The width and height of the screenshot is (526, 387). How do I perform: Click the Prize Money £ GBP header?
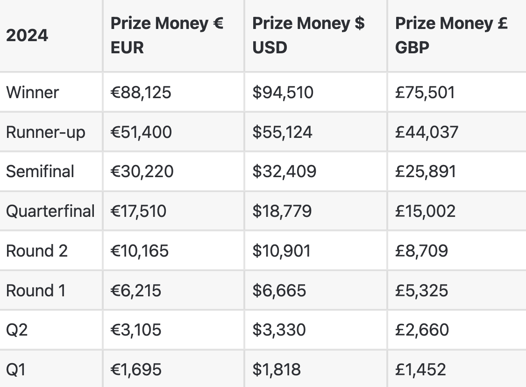(x=451, y=36)
